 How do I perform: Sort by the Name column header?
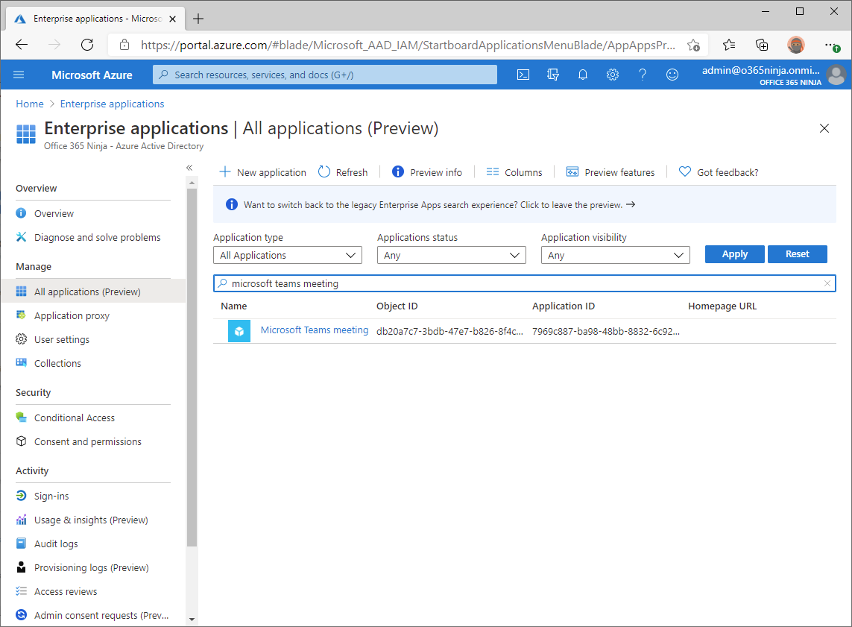pyautogui.click(x=233, y=306)
